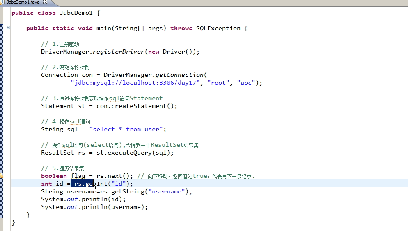This screenshot has height=231, width=408.
Task: Click String[] args parameter
Action: pos(139,29)
